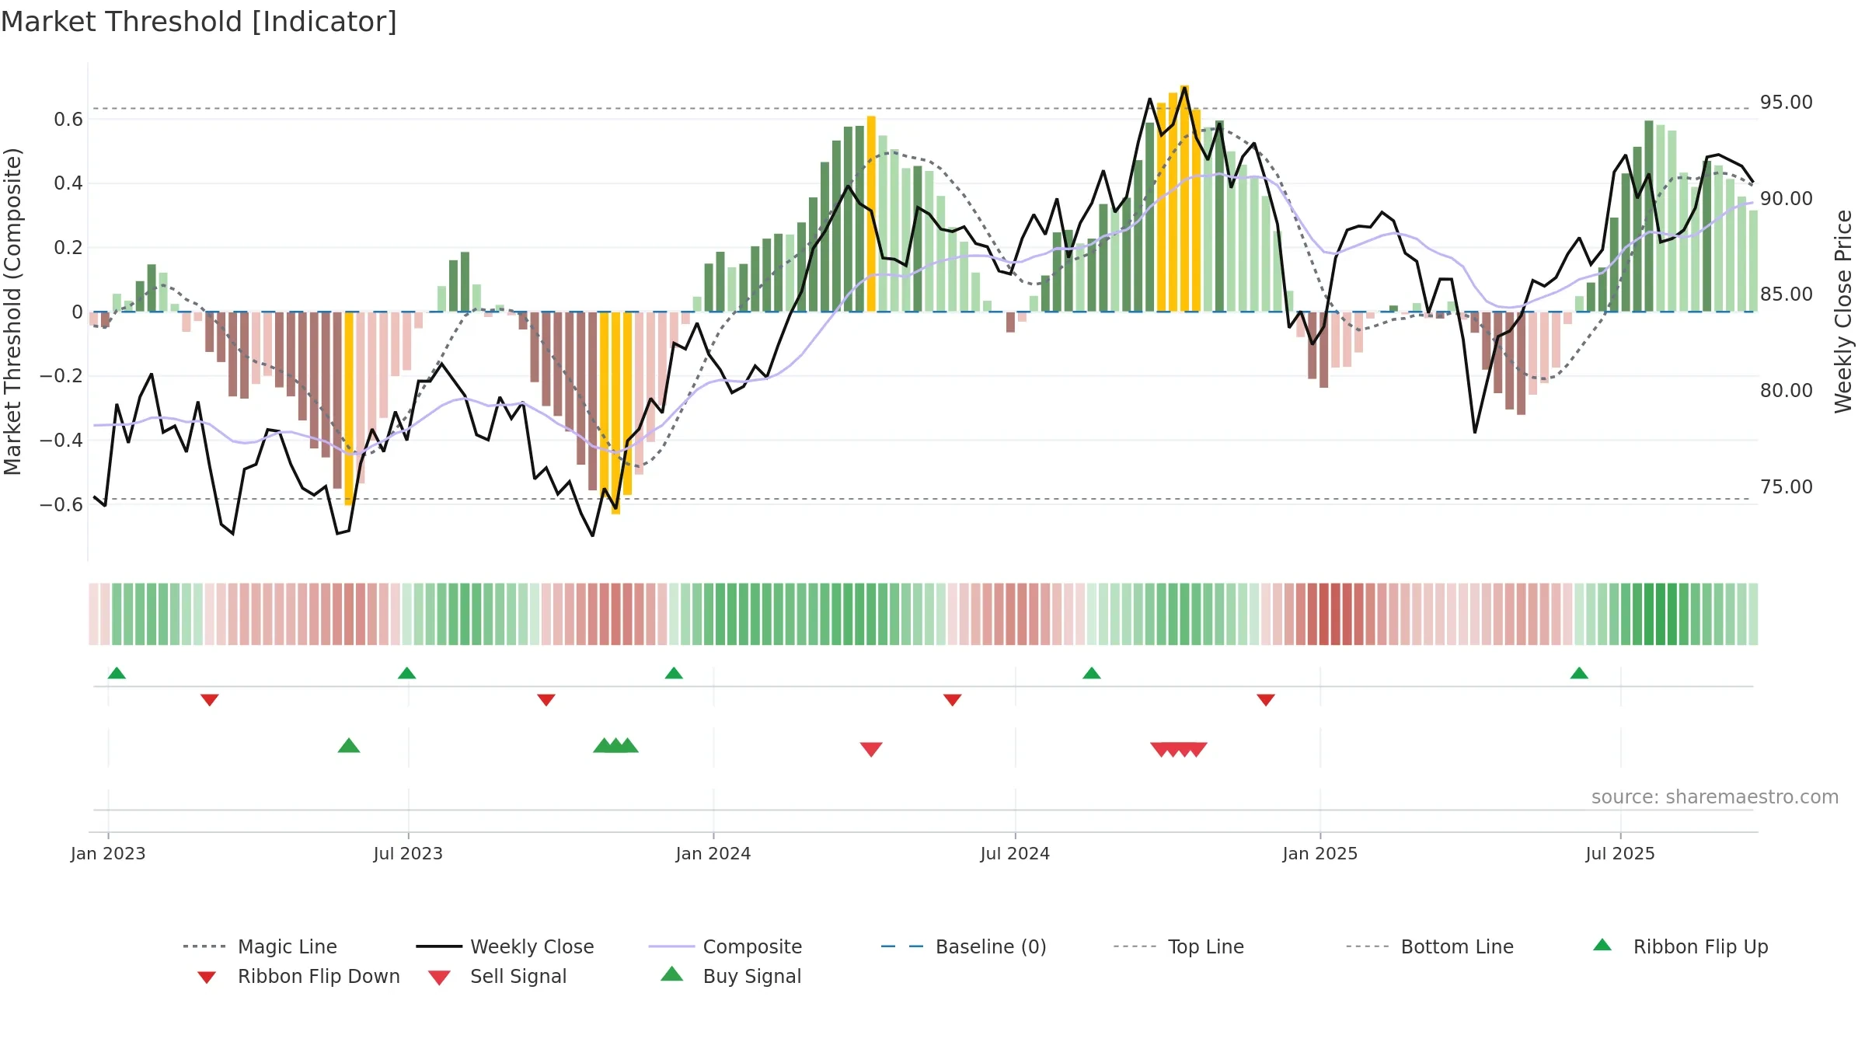Image resolution: width=1865 pixels, height=1049 pixels.
Task: Select Ribbon Flip Up marker in Jun 2025
Action: [x=1579, y=673]
